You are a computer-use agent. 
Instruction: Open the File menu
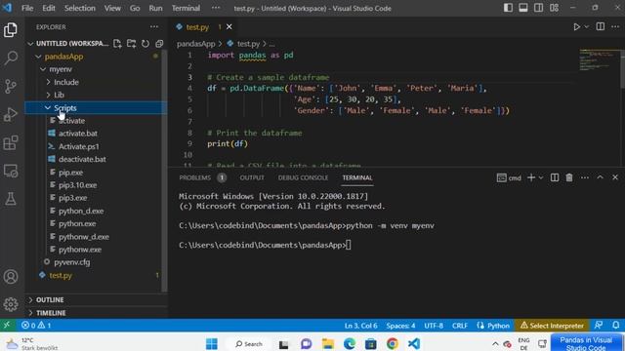tap(27, 8)
